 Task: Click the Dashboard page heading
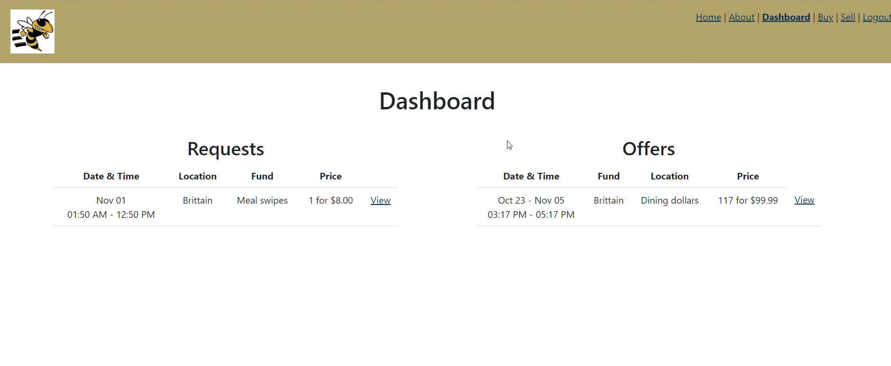coord(437,101)
